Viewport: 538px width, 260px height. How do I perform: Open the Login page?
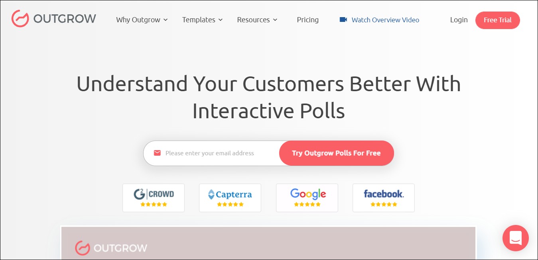[x=459, y=20]
